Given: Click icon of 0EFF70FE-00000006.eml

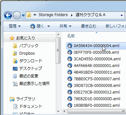Looking at the screenshot, I should click(70, 52).
